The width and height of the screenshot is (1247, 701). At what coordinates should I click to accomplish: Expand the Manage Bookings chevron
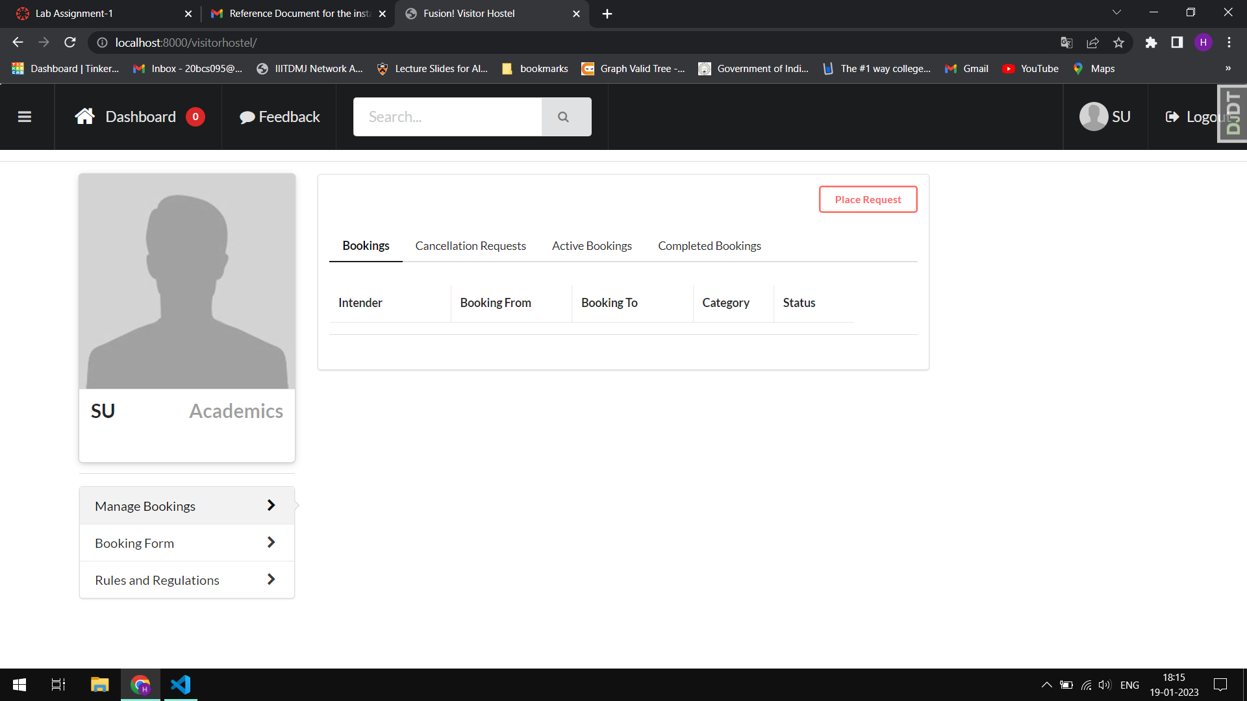point(271,506)
